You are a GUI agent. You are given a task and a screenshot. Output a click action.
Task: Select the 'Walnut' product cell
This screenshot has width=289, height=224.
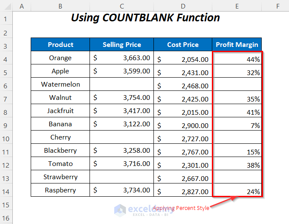(60, 97)
